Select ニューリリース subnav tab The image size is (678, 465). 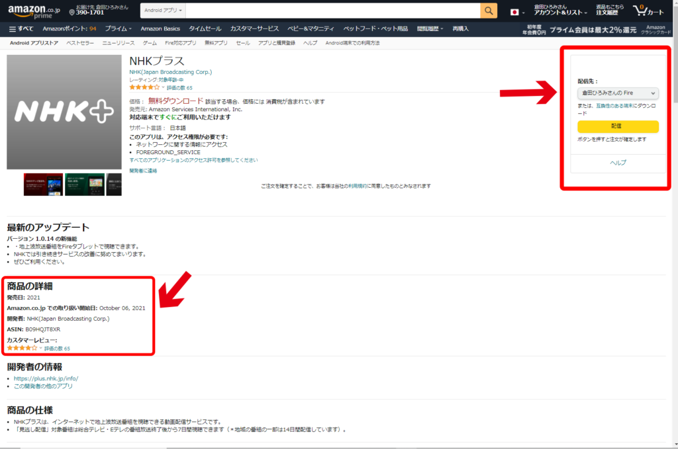pos(119,43)
